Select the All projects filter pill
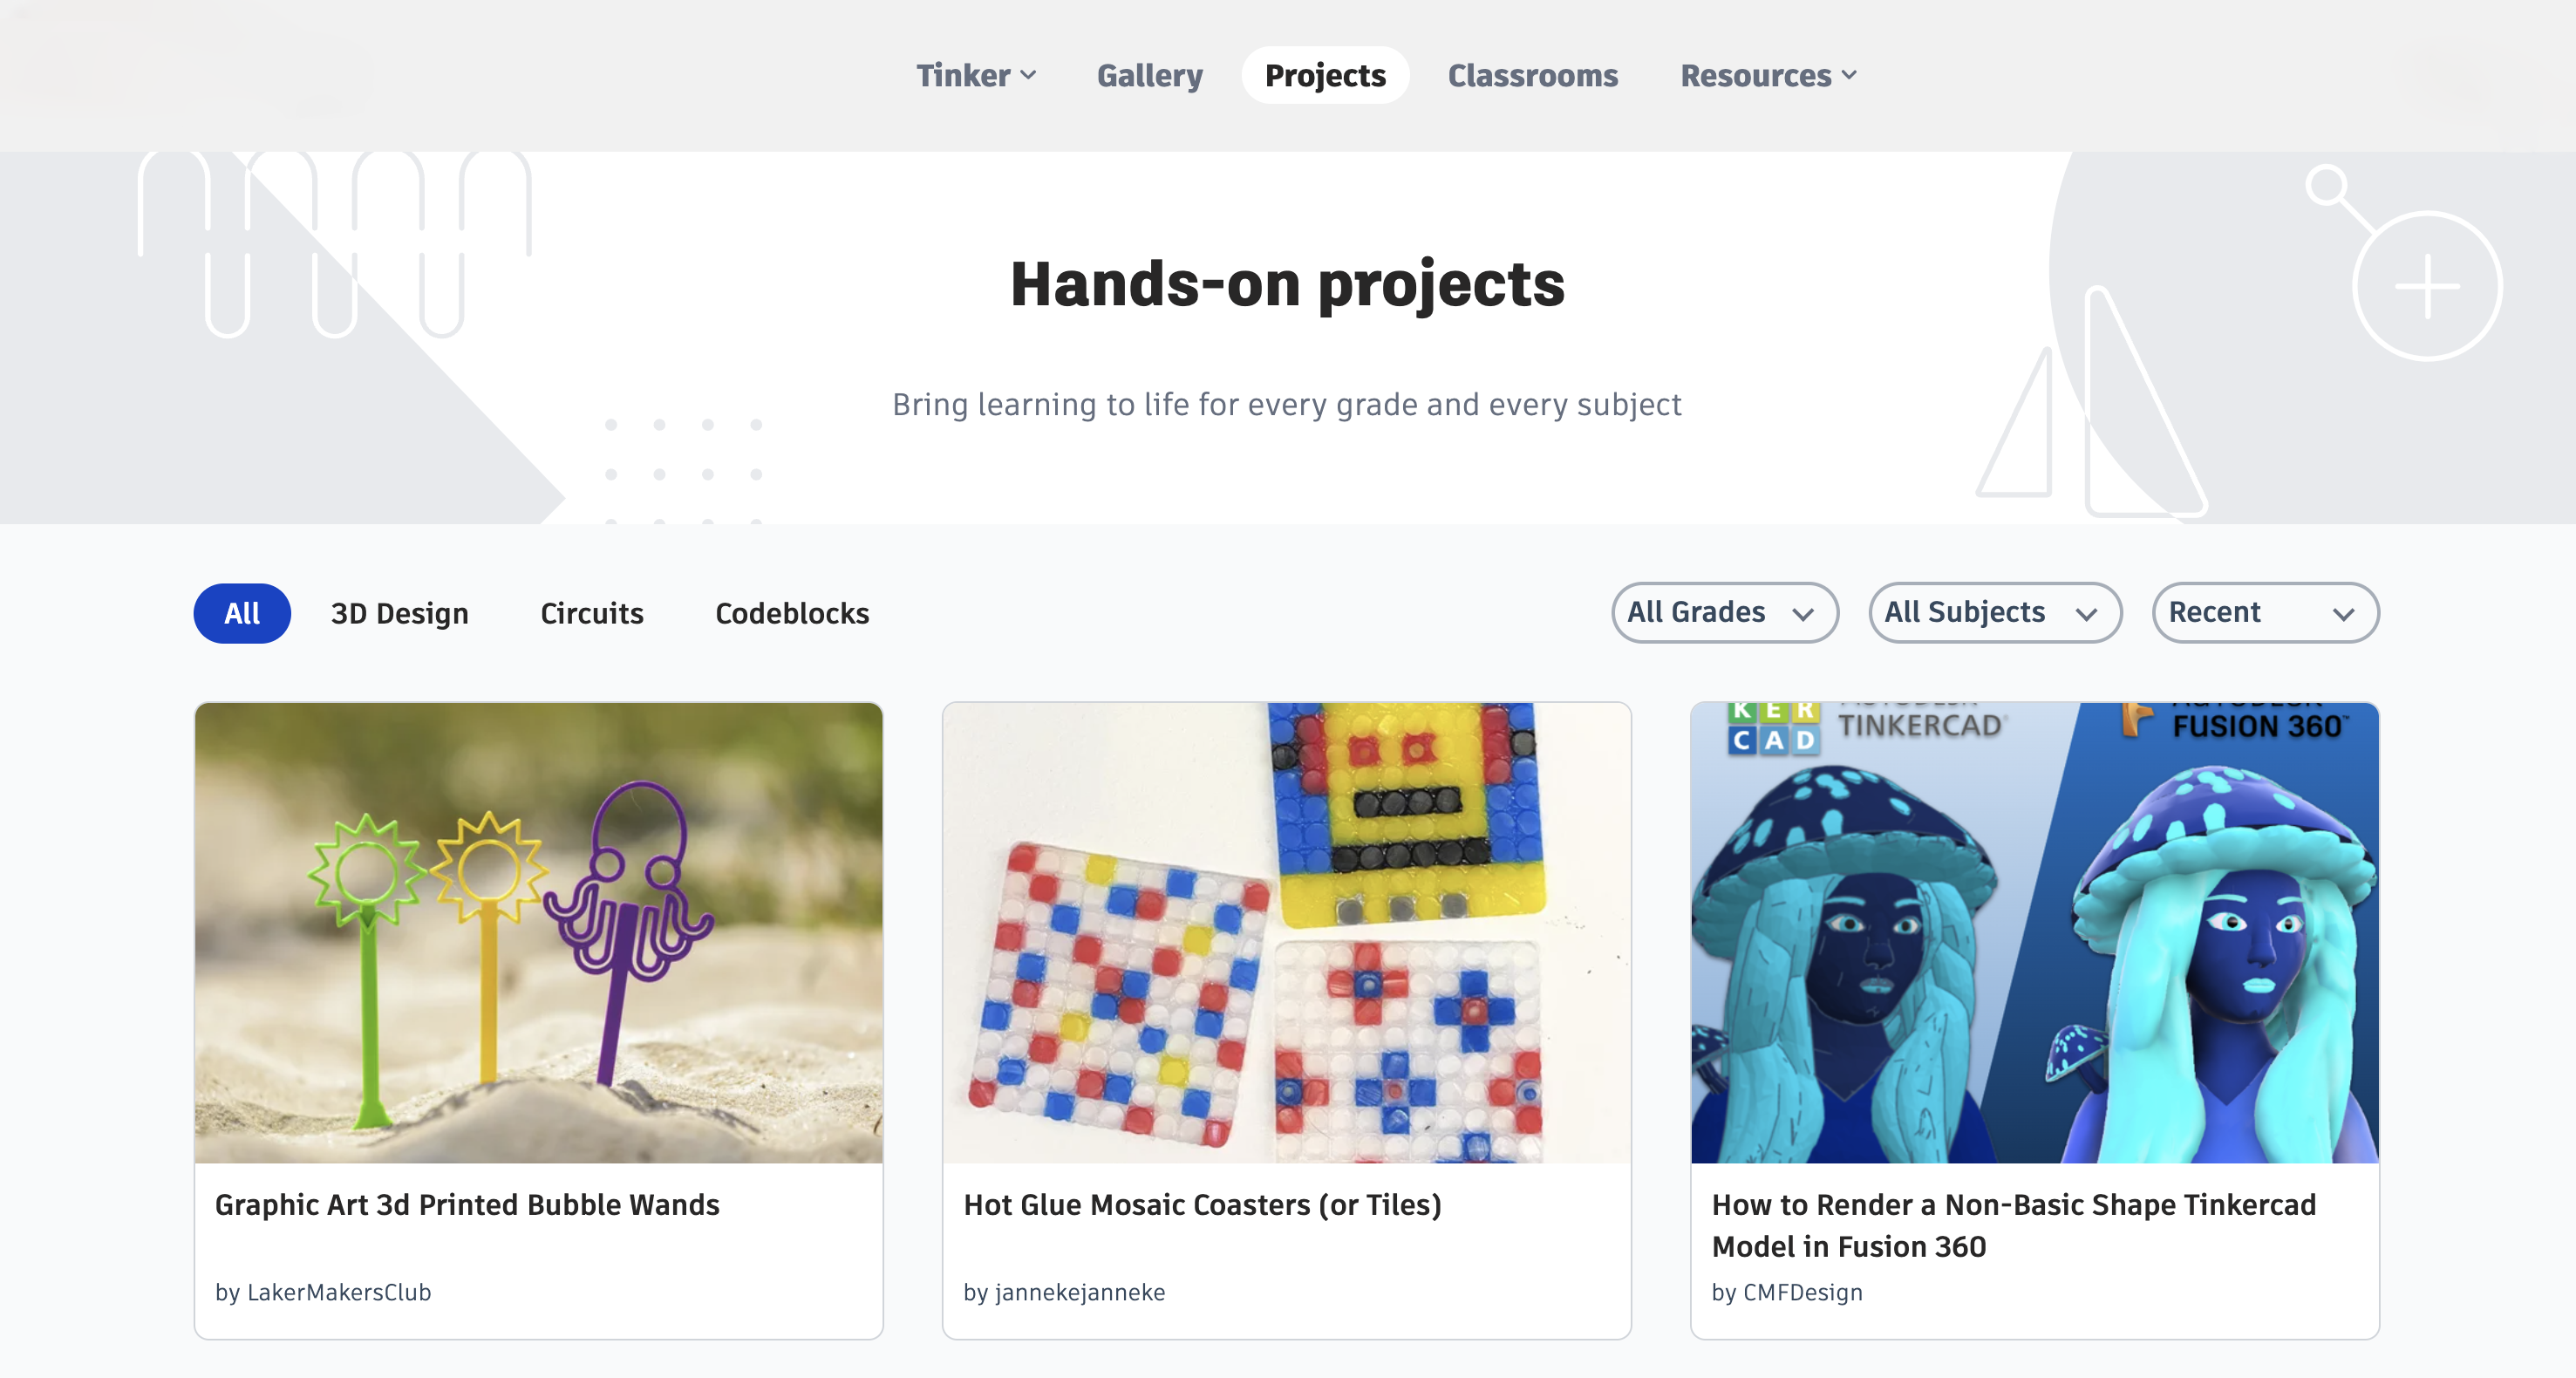 click(241, 613)
